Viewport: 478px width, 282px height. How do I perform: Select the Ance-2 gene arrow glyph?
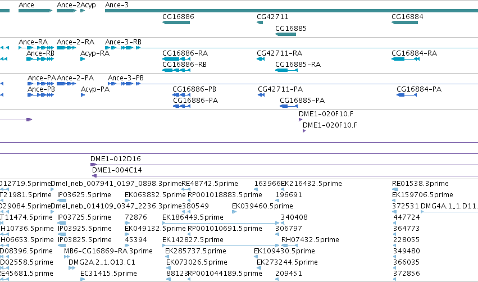pos(66,11)
